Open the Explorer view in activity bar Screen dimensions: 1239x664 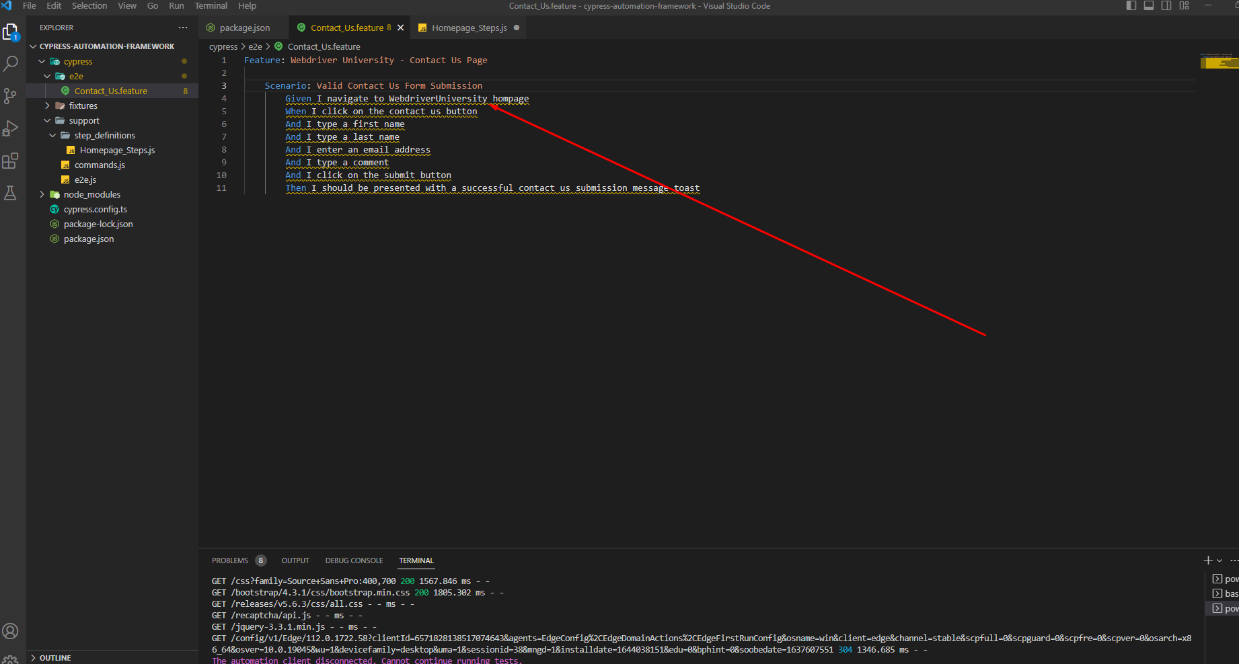tap(11, 32)
